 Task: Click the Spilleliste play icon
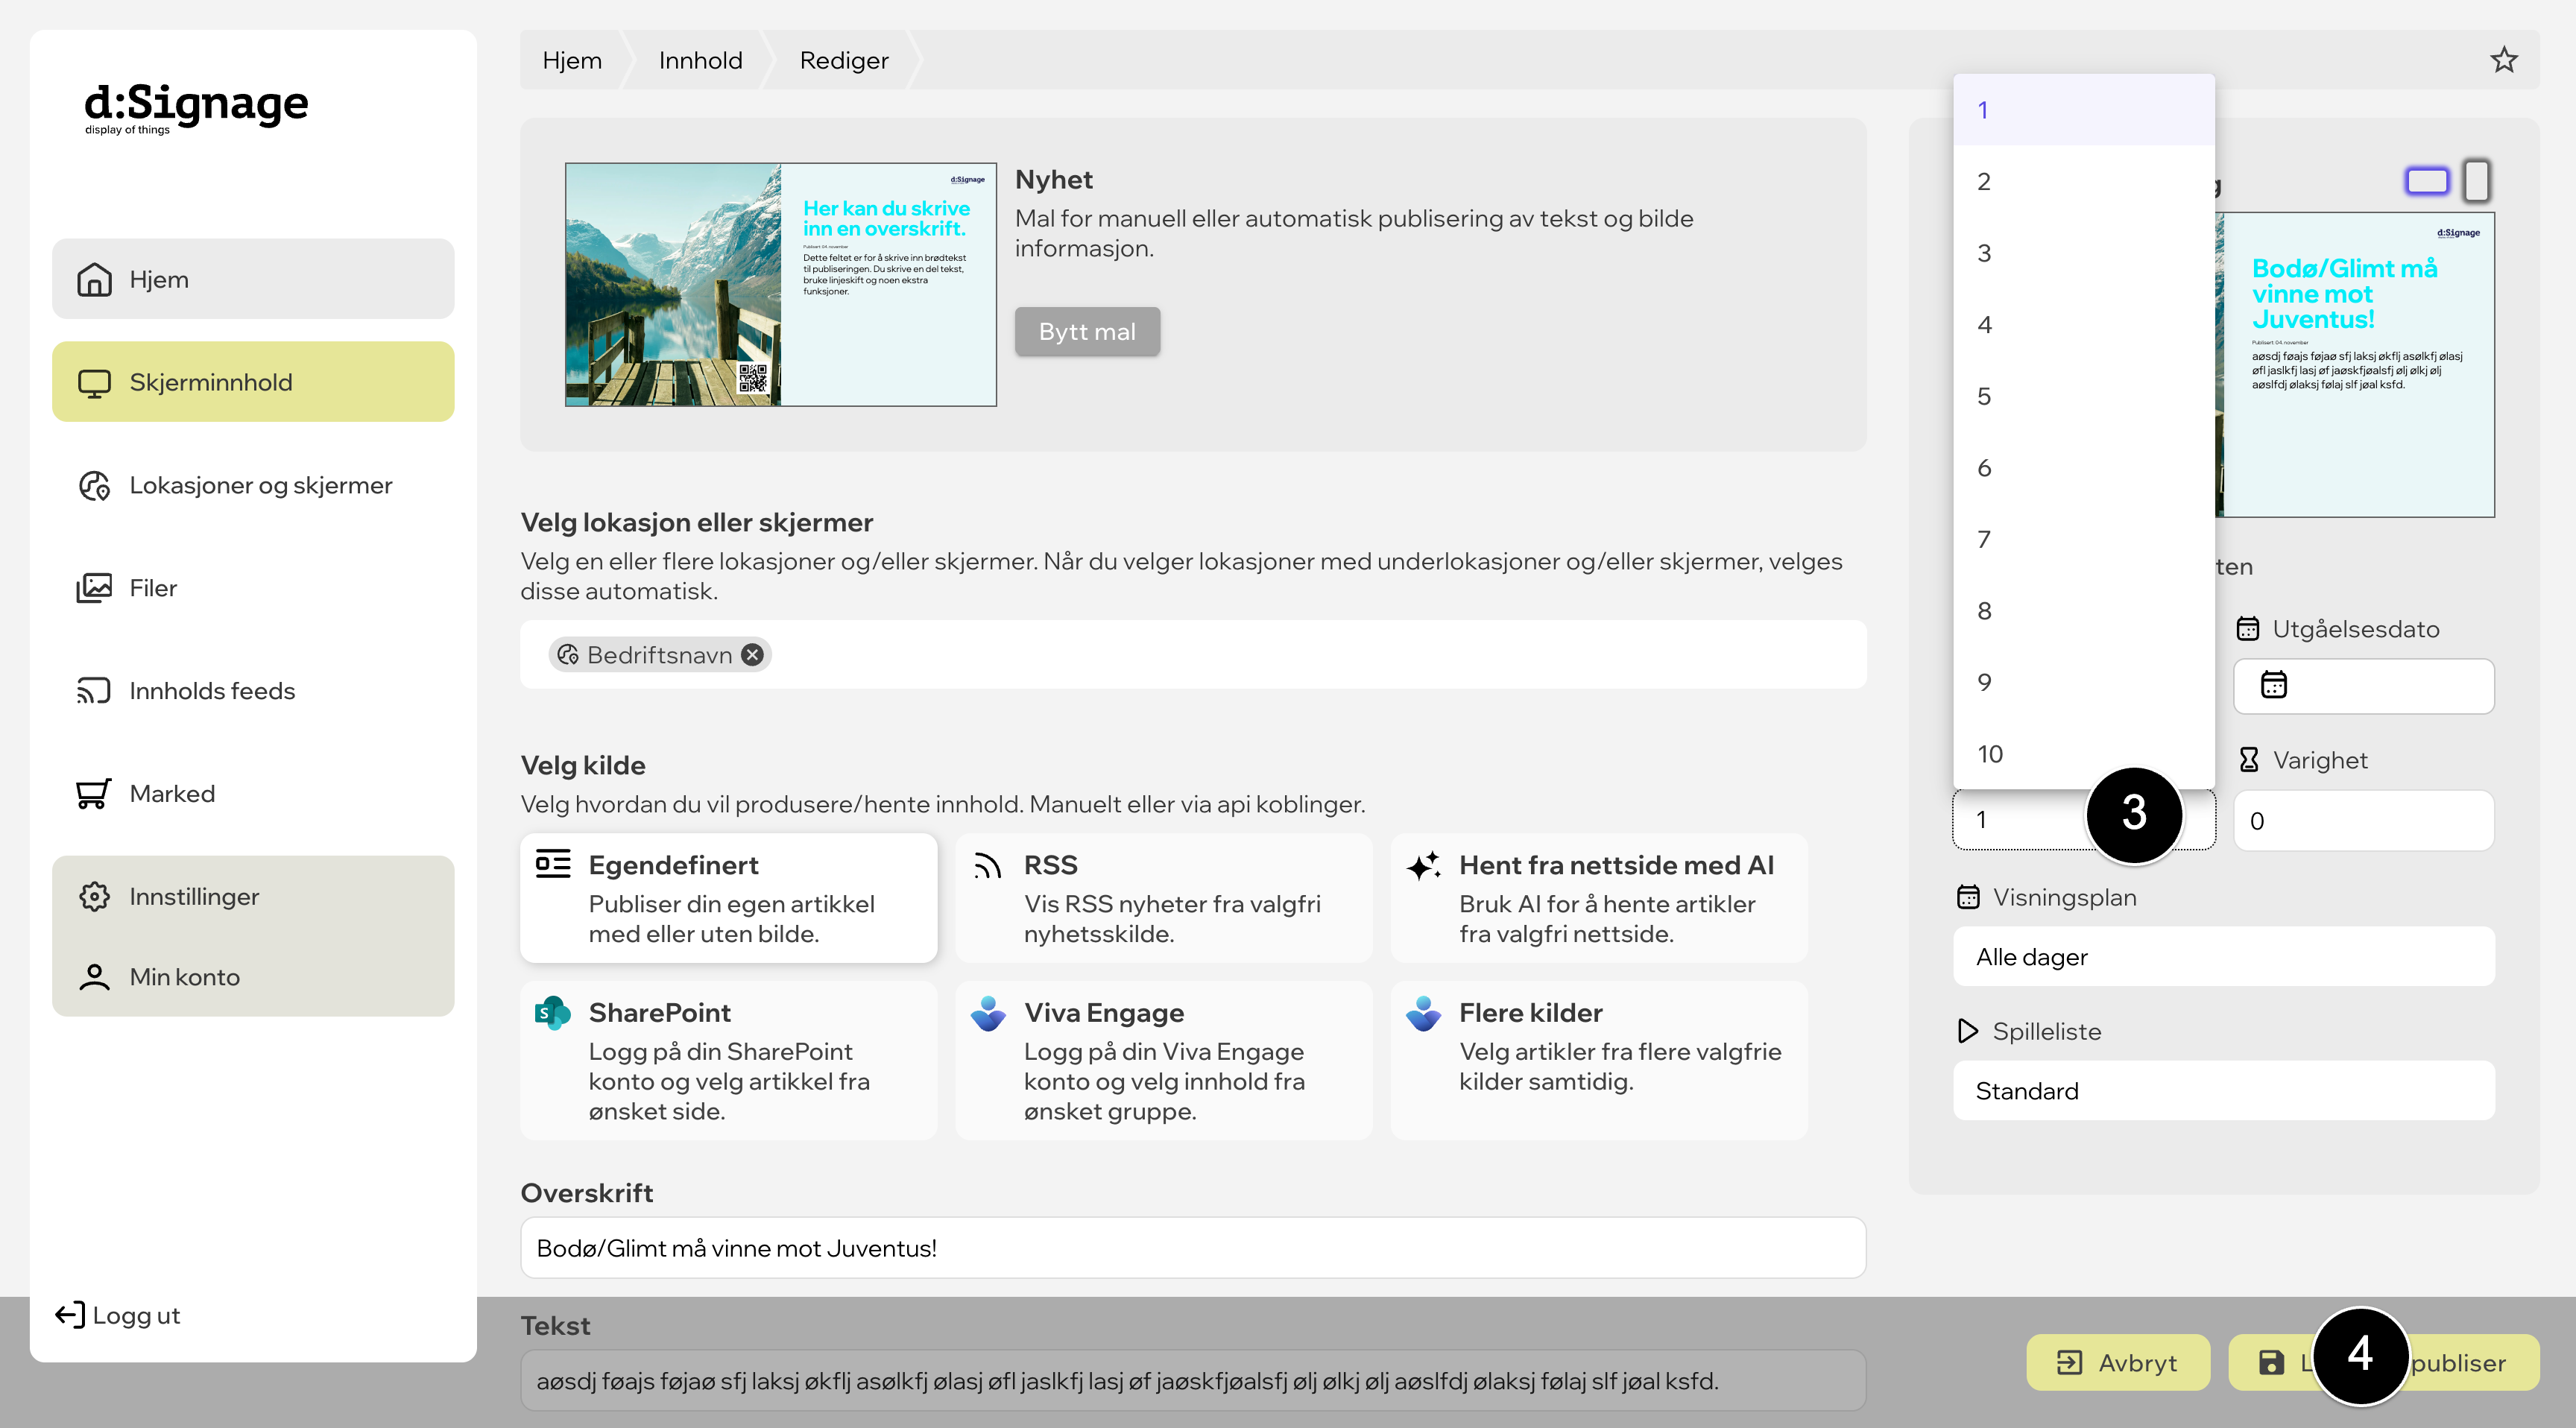[1968, 1031]
